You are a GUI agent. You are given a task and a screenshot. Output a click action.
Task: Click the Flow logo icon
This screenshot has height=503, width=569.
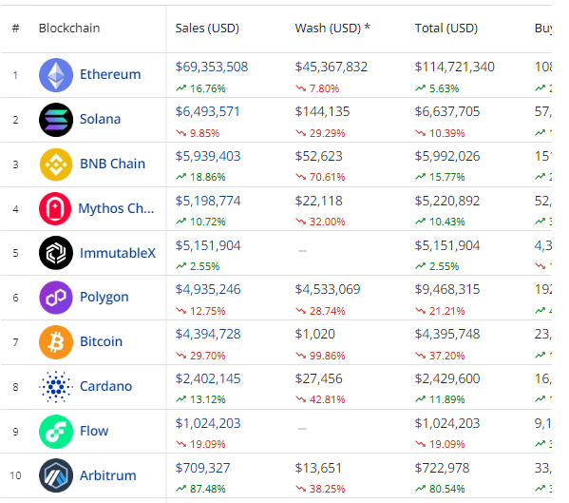click(x=56, y=432)
